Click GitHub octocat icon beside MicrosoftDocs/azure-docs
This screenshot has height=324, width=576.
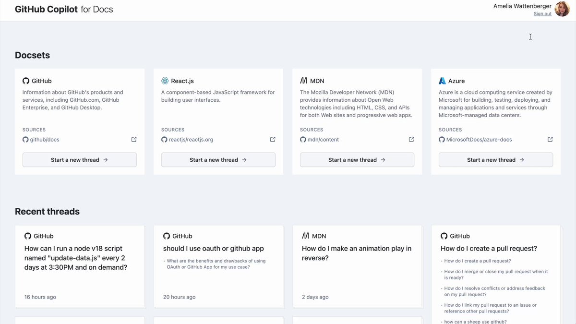pos(442,140)
